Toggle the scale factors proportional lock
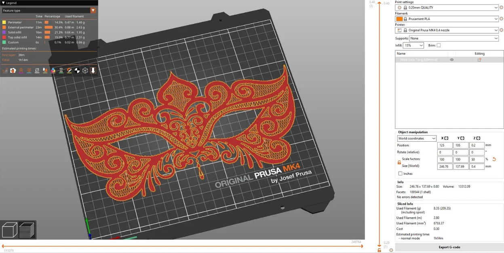 click(399, 162)
